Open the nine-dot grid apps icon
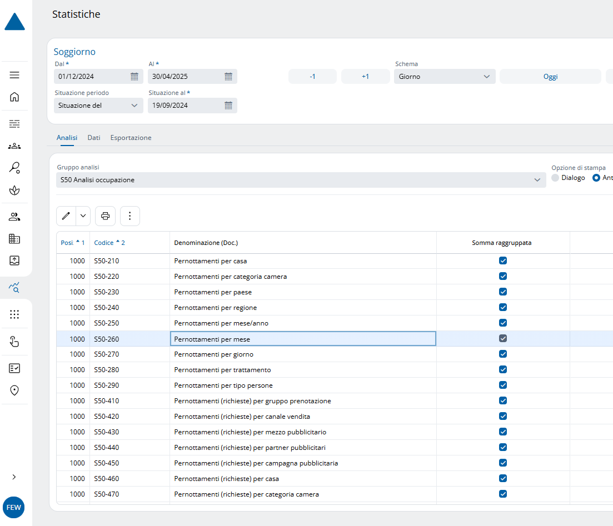The image size is (613, 526). pyautogui.click(x=14, y=314)
